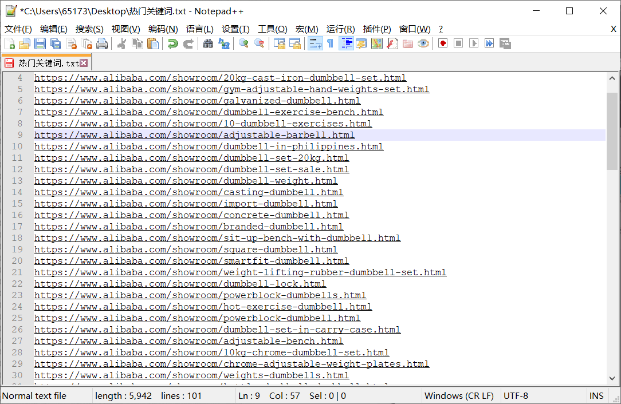
Task: Open the 插件(P) menu
Action: (x=377, y=29)
